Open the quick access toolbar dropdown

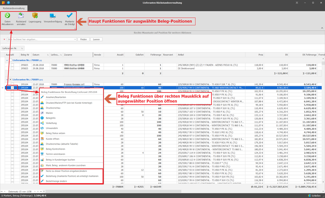pyautogui.click(x=14, y=3)
